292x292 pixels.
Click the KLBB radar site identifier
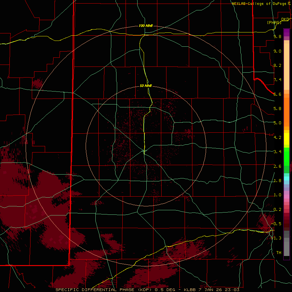tap(189, 290)
